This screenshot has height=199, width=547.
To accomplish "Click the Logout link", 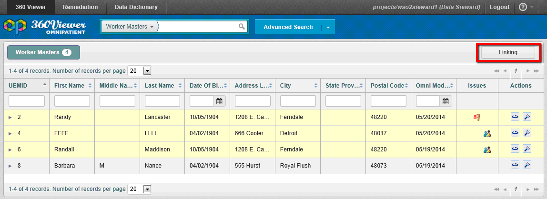I will [x=499, y=7].
